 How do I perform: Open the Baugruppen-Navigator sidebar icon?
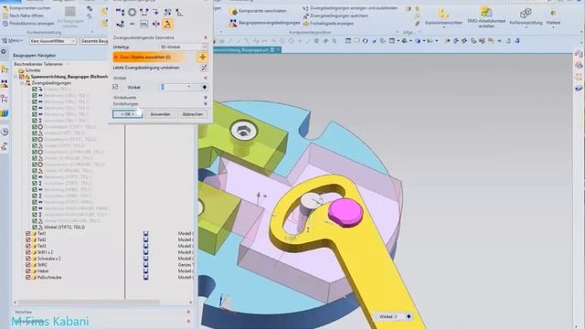pos(5,69)
